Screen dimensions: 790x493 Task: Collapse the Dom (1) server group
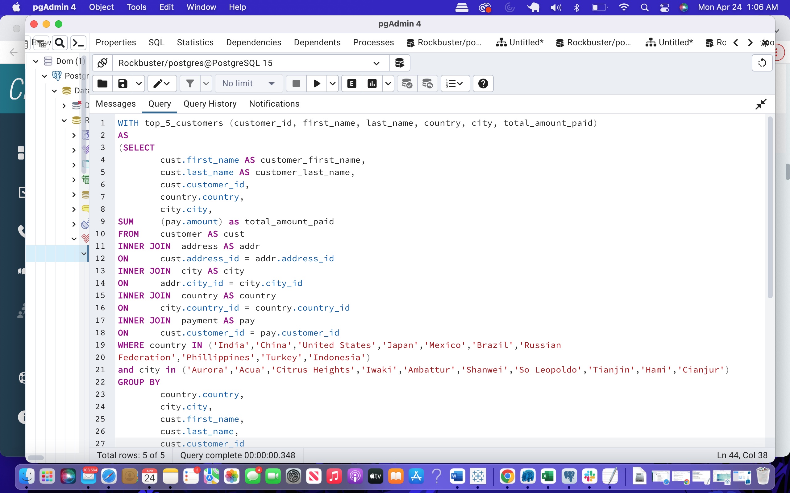coord(36,61)
